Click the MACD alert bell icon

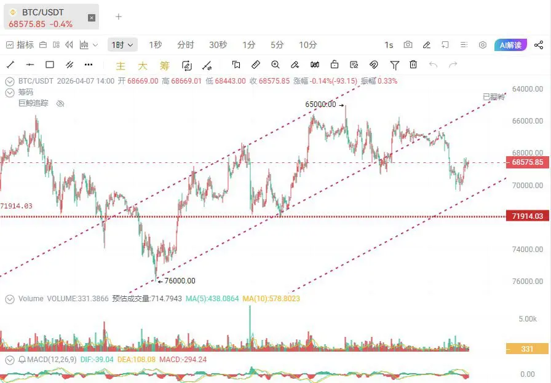(x=22, y=360)
